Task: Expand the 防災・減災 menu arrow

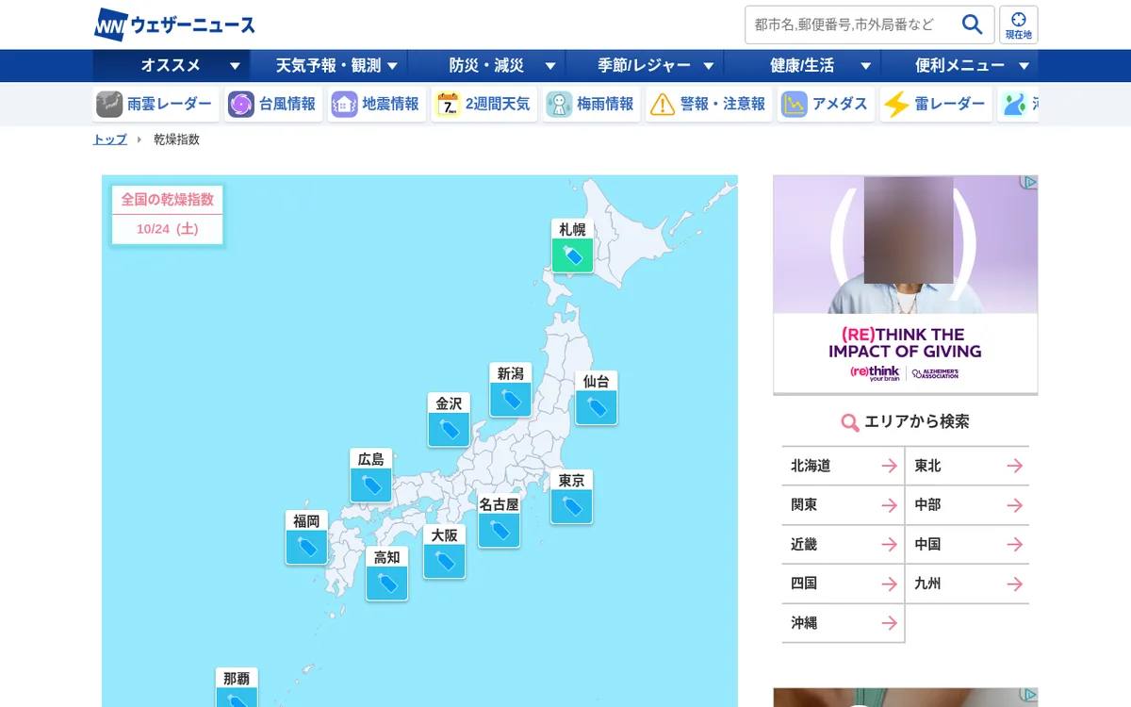Action: coord(550,66)
